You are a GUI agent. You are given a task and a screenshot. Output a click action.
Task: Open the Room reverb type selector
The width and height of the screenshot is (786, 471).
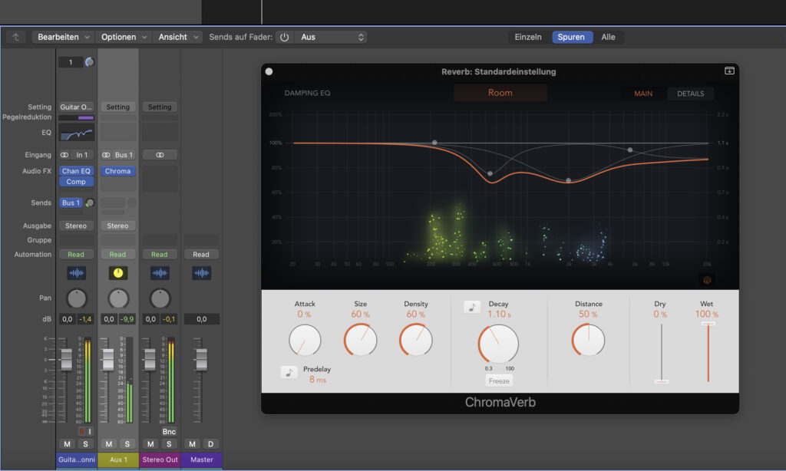(500, 93)
